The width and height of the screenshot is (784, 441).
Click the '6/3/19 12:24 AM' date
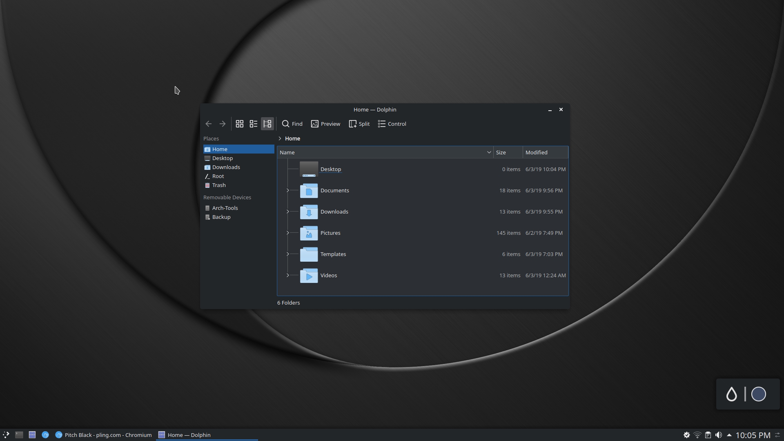tap(546, 275)
